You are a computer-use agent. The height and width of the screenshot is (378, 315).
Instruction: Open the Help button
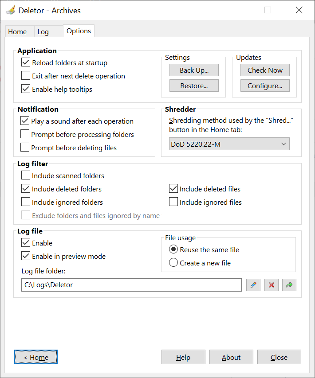pyautogui.click(x=183, y=357)
